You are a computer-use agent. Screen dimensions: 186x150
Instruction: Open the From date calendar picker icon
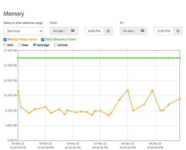coord(73,31)
